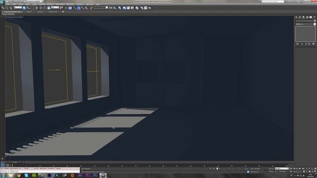Click the Auto Key button

(271, 169)
